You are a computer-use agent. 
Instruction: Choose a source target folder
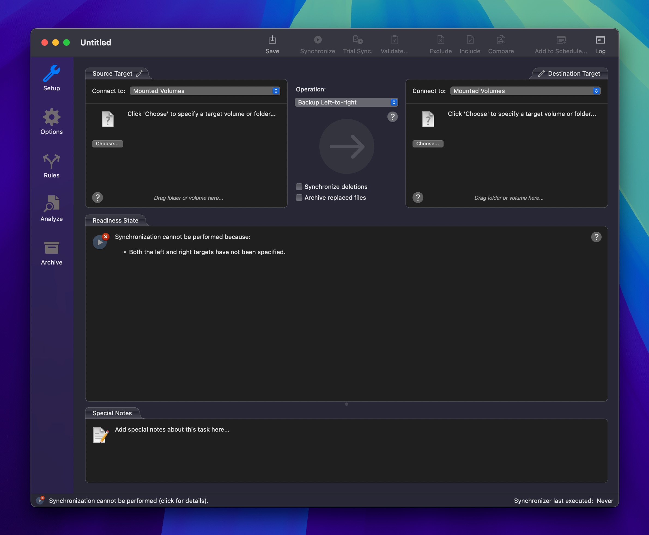(107, 144)
